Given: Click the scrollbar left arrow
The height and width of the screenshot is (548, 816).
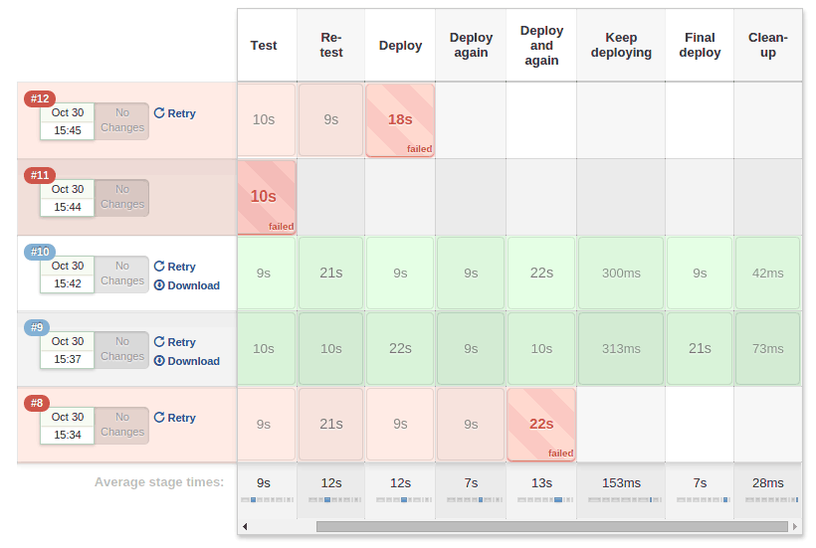Looking at the screenshot, I should pyautogui.click(x=245, y=526).
